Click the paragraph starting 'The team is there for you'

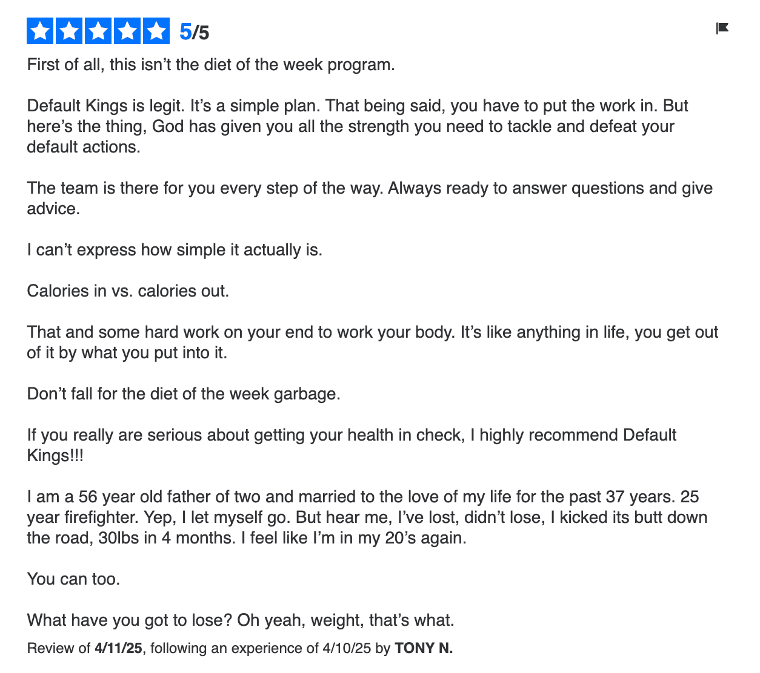pos(370,198)
